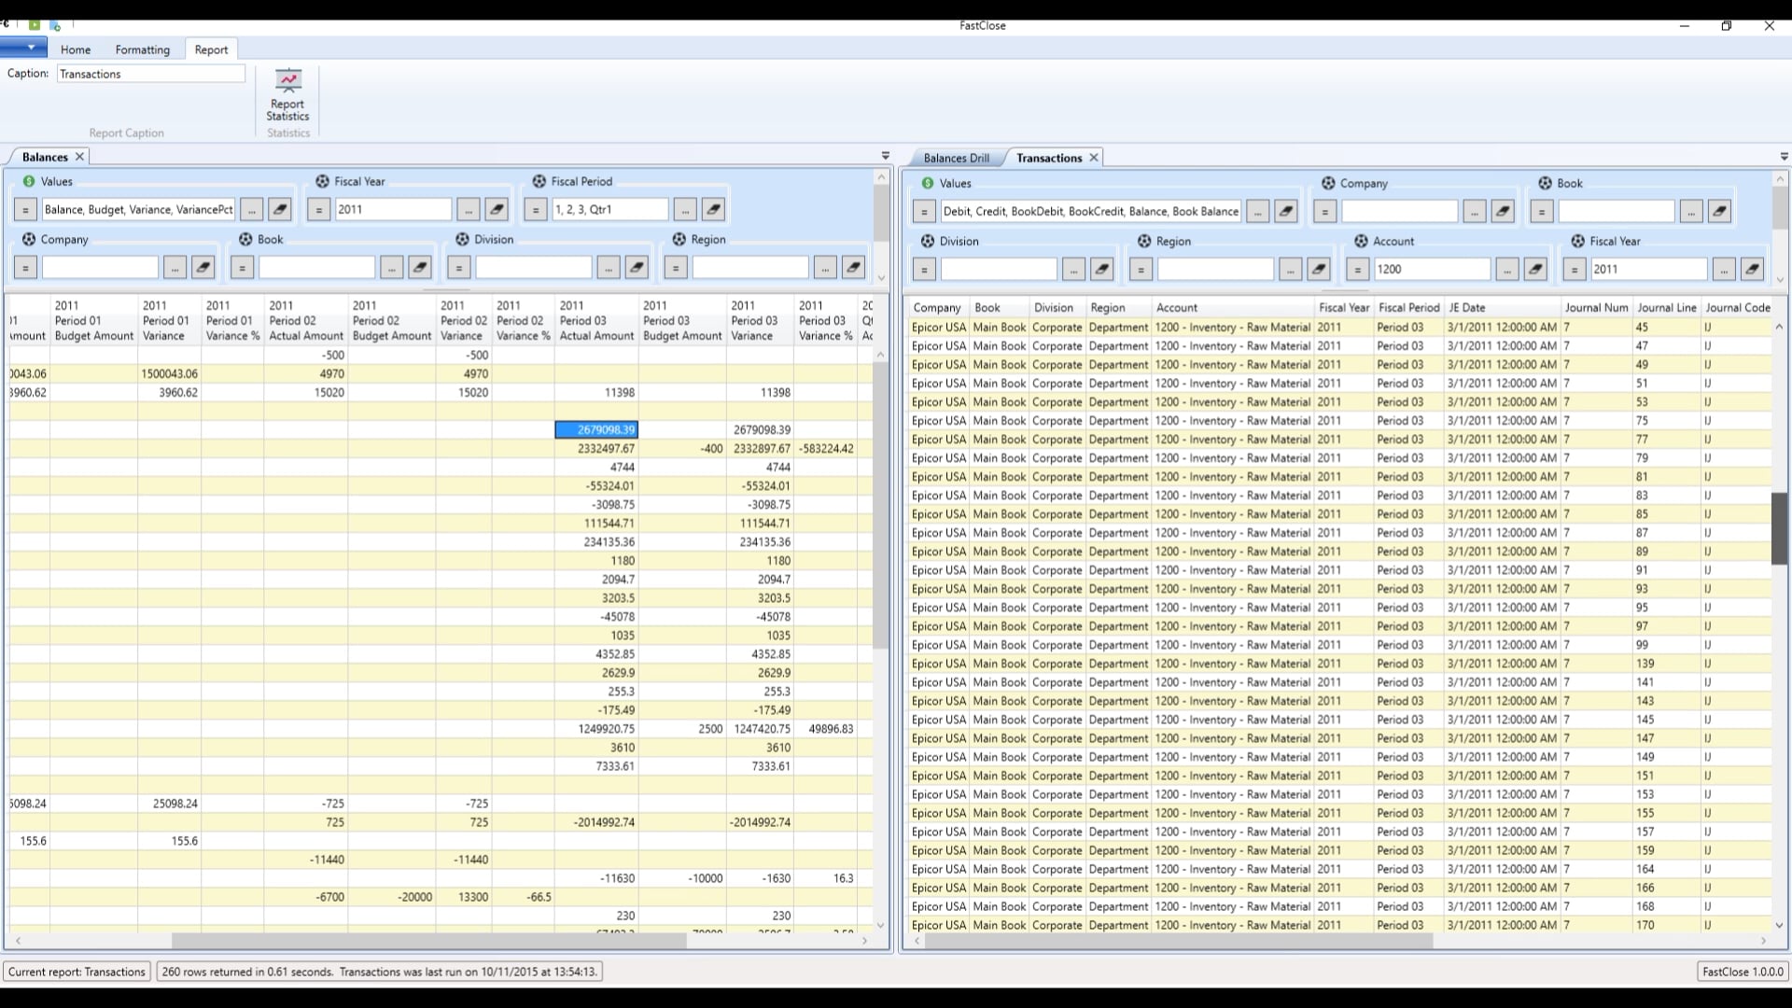Image resolution: width=1792 pixels, height=1008 pixels.
Task: Switch to the Formatting ribbon tab
Action: (x=142, y=49)
